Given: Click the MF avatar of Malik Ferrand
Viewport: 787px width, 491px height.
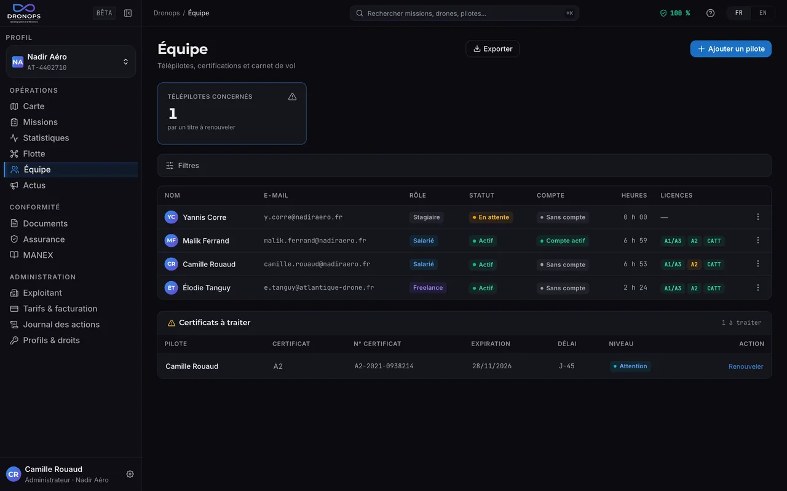Looking at the screenshot, I should (x=172, y=241).
